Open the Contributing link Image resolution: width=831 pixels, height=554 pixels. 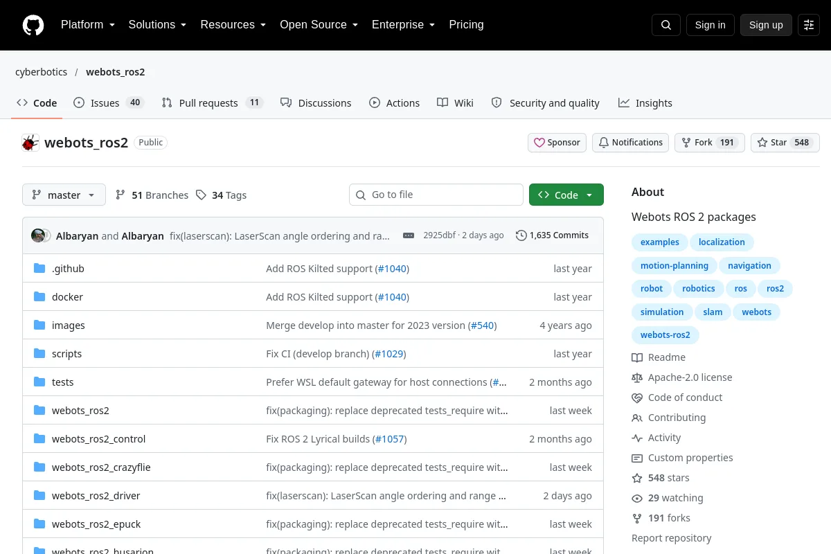click(669, 418)
